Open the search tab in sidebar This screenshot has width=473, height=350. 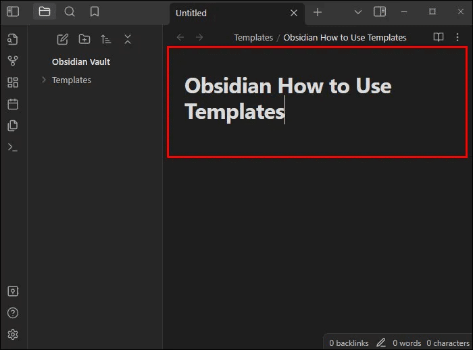pyautogui.click(x=70, y=11)
